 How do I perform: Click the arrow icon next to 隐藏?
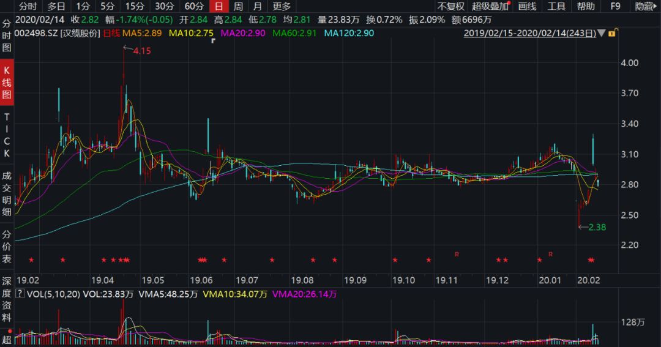click(655, 6)
